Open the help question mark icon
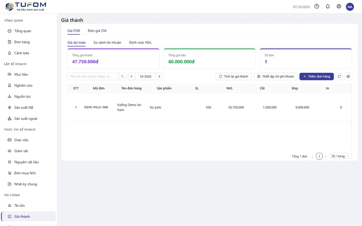The image size is (362, 226). (317, 6)
